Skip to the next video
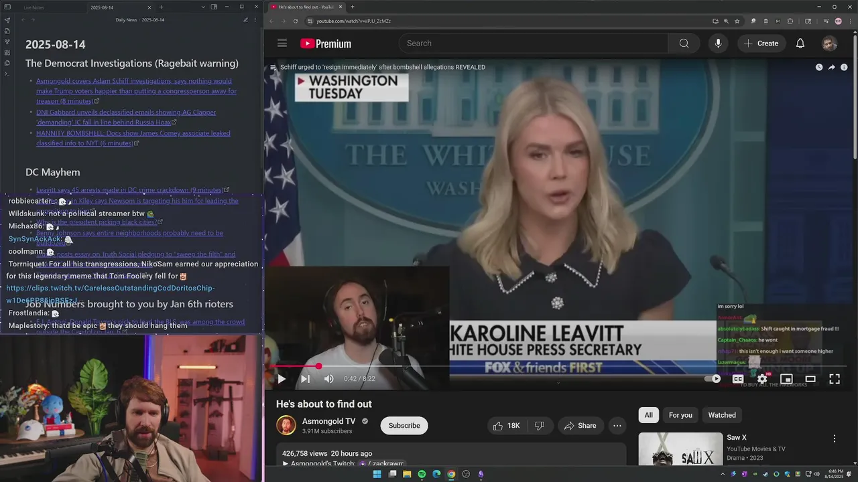The height and width of the screenshot is (482, 858). [x=305, y=379]
